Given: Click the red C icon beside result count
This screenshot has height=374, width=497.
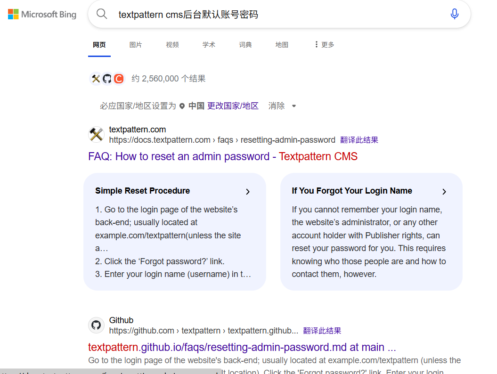Looking at the screenshot, I should click(119, 79).
